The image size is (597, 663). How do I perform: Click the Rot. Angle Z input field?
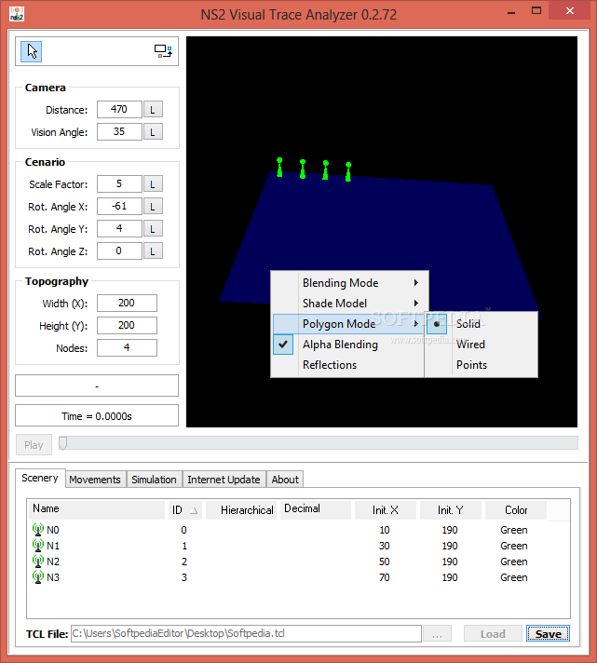point(119,251)
